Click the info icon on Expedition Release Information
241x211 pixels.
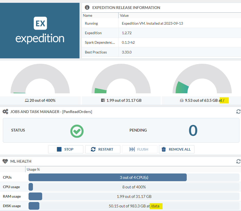tap(87, 7)
